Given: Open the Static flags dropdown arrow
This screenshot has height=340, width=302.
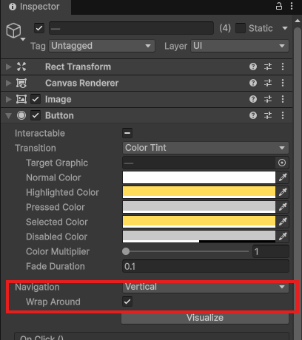Looking at the screenshot, I should pyautogui.click(x=285, y=28).
